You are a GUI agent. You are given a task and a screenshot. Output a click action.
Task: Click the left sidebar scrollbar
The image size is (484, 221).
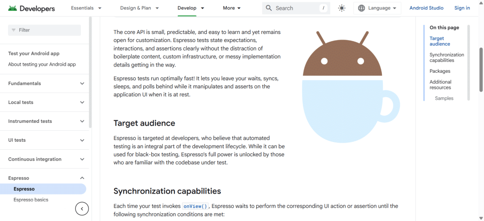(90, 71)
